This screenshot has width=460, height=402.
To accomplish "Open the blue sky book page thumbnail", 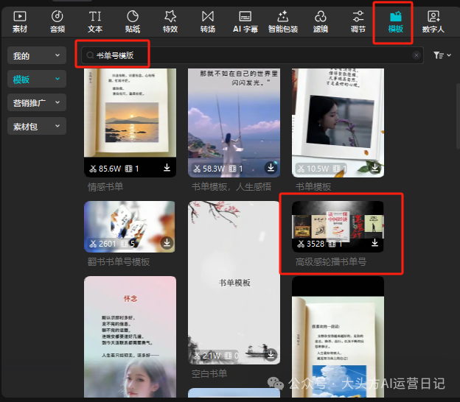I will [338, 337].
